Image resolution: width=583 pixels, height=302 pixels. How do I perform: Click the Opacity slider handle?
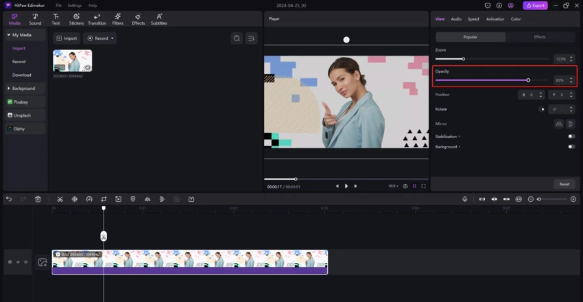click(528, 80)
